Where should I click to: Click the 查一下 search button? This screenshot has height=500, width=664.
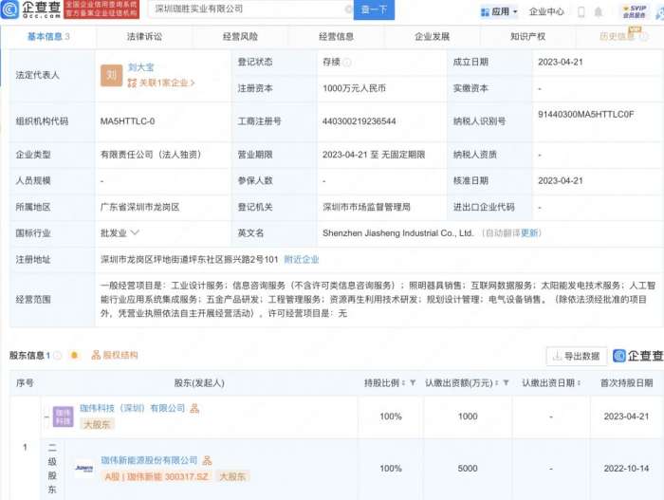374,9
